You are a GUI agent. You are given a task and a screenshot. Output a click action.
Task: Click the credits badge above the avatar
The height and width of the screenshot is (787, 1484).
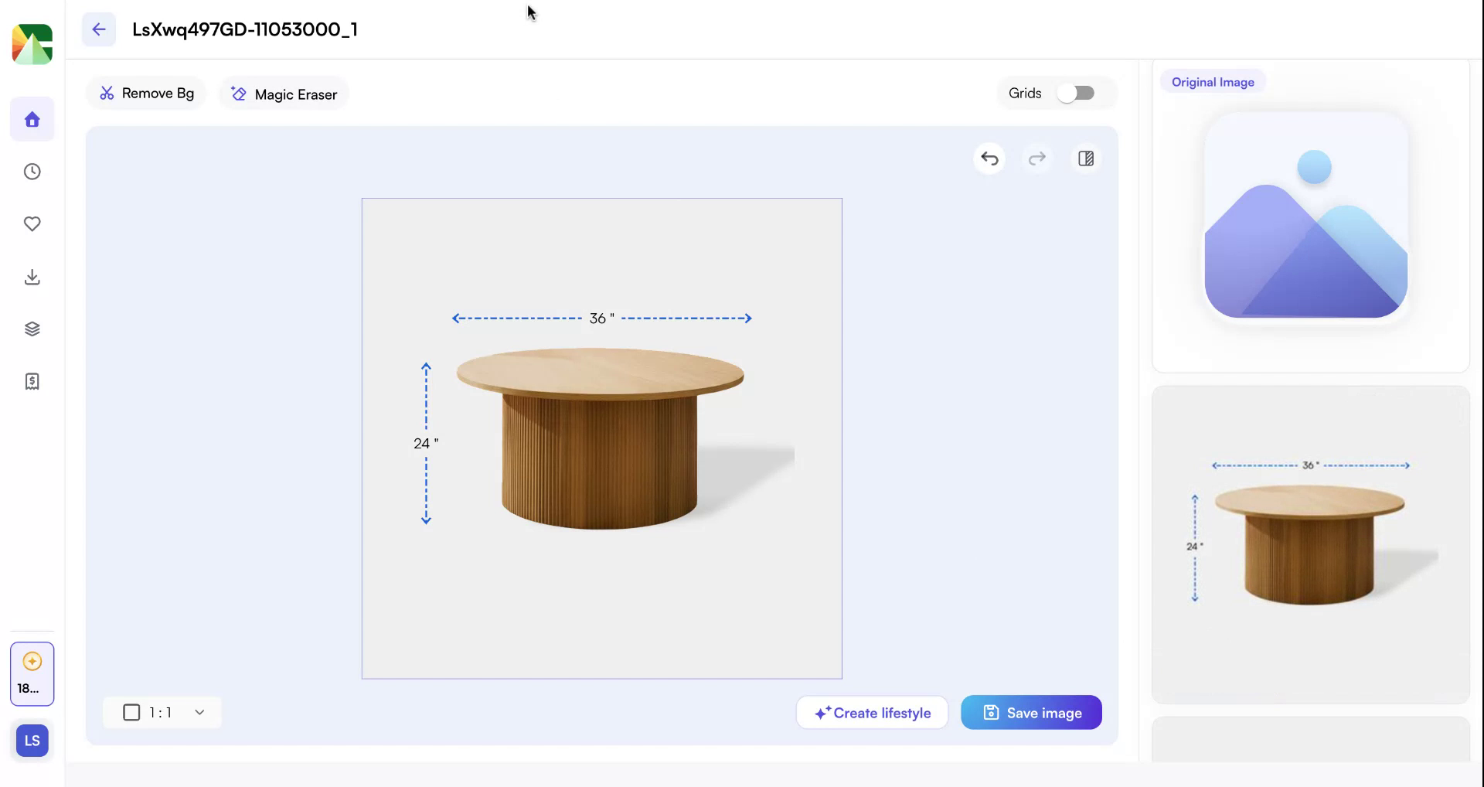[32, 673]
